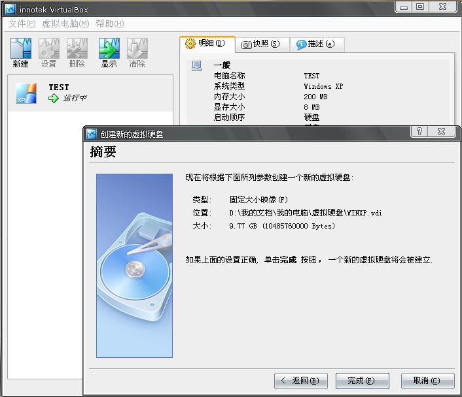This screenshot has height=397, width=462.
Task: Minimize the innotek VirtualBox window
Action: [x=404, y=7]
